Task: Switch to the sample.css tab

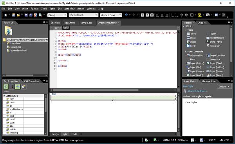Action: 86,23
